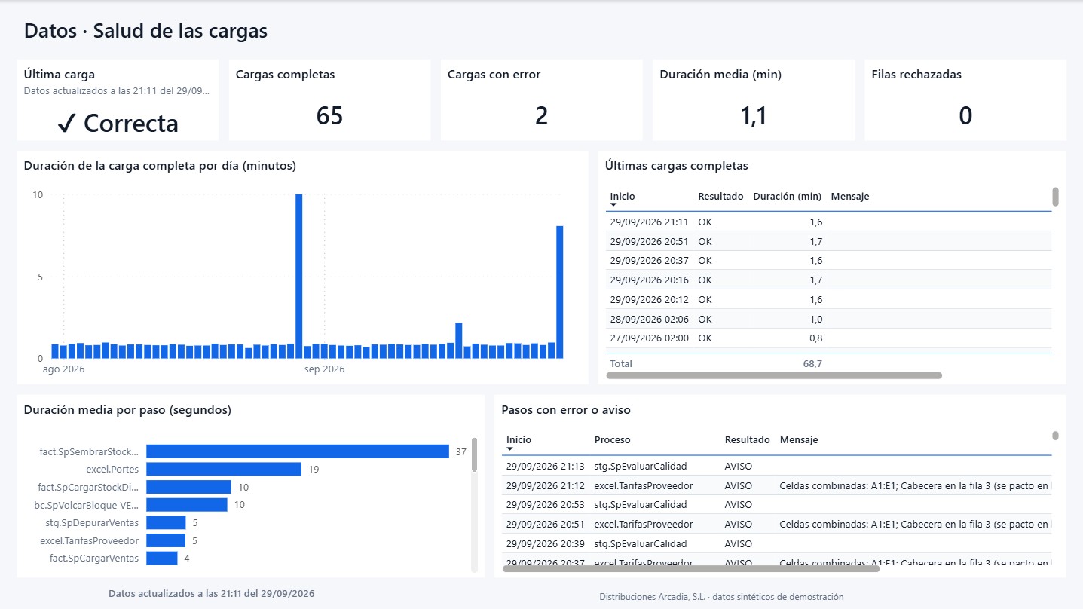Click the tallest bar reaching 10 minutes
1083x609 pixels.
click(x=299, y=276)
